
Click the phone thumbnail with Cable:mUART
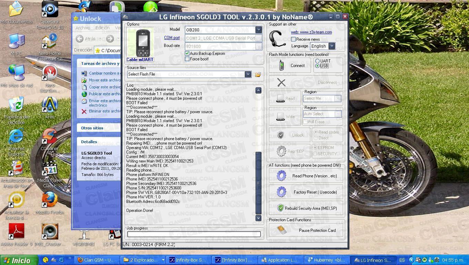[x=140, y=45]
